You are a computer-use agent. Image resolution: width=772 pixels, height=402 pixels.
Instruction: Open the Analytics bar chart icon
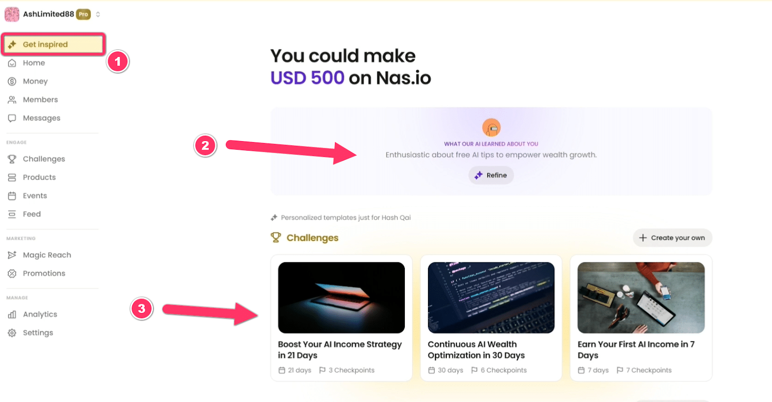tap(12, 314)
